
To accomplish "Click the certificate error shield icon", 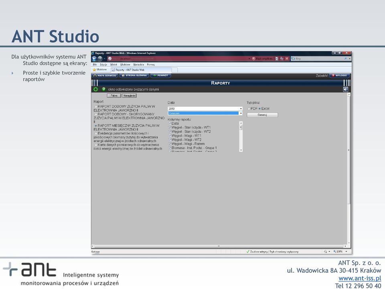I will point(253,59).
